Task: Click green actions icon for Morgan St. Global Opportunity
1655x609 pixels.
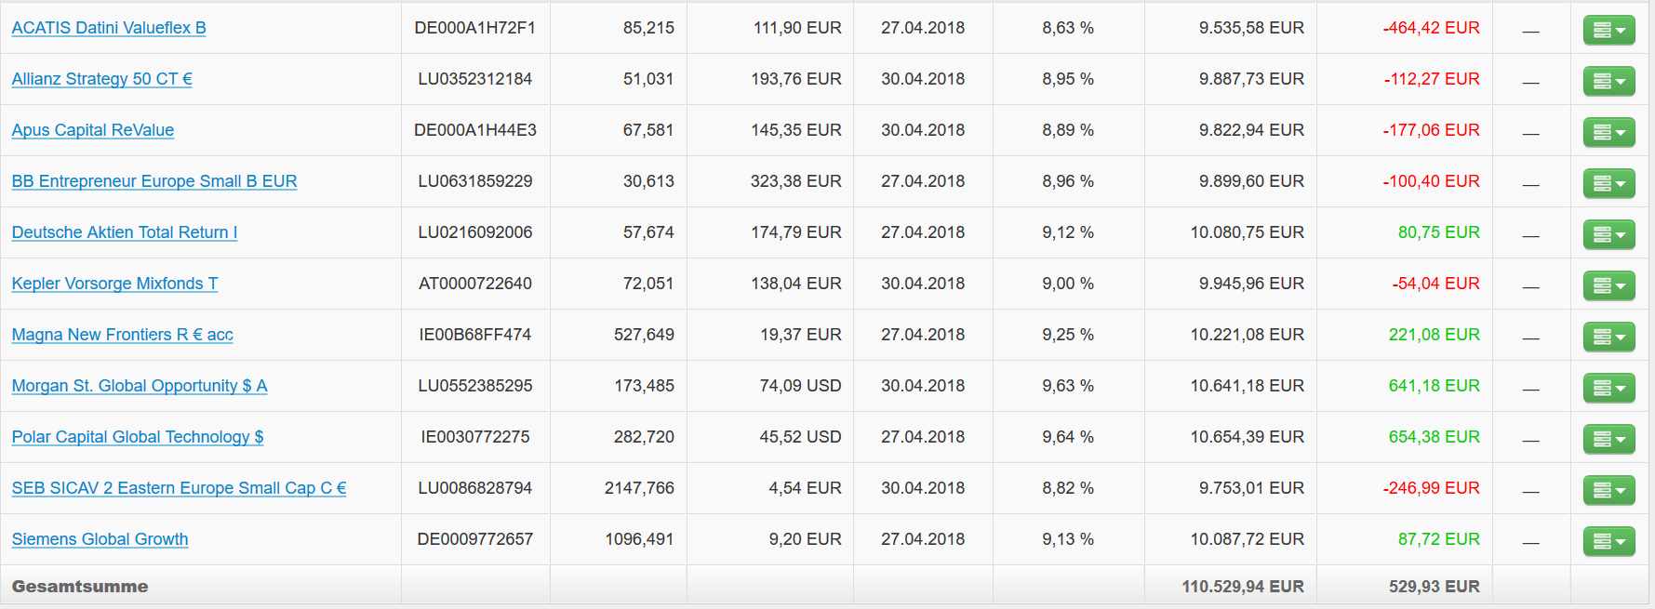Action: [x=1608, y=388]
